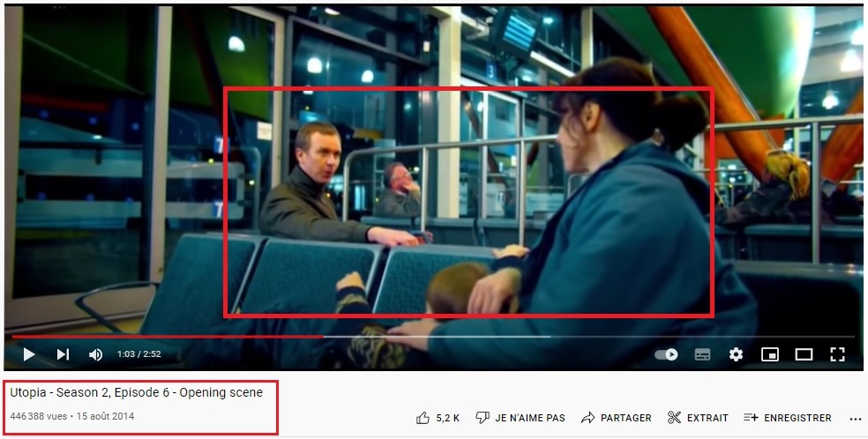Viewport: 868px width, 439px height.
Task: Mute the video volume speaker icon
Action: point(96,354)
